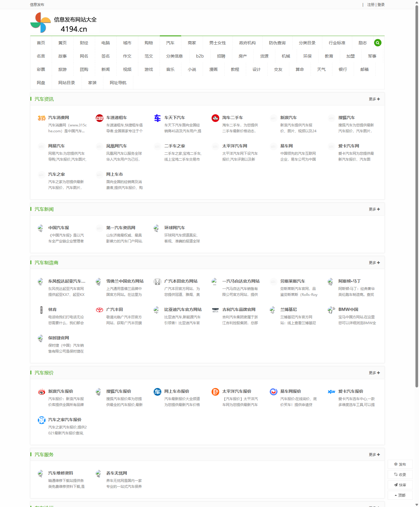The height and width of the screenshot is (507, 419).
Task: Click the 315 汽车消费网 logo icon
Action: point(41,118)
